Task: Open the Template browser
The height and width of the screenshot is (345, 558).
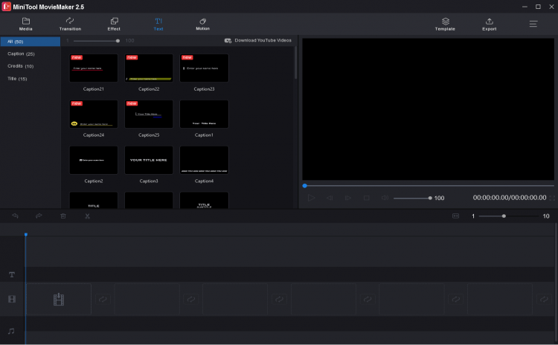Action: pyautogui.click(x=445, y=24)
